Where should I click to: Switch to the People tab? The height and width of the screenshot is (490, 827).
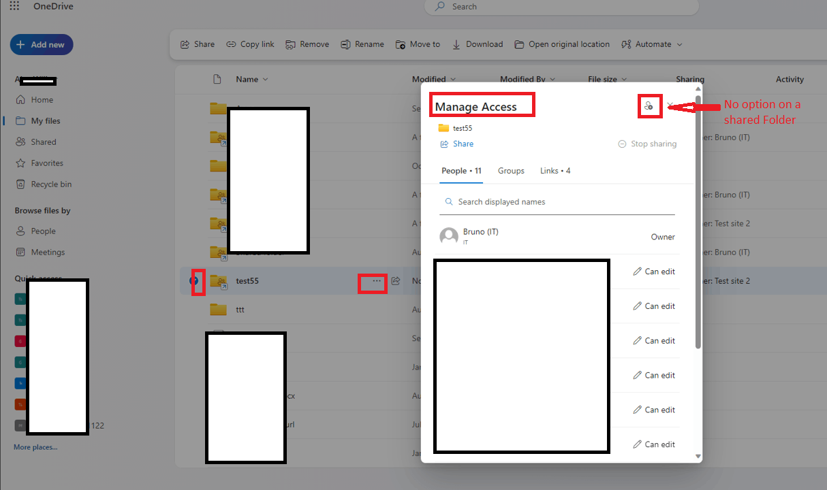(x=461, y=171)
